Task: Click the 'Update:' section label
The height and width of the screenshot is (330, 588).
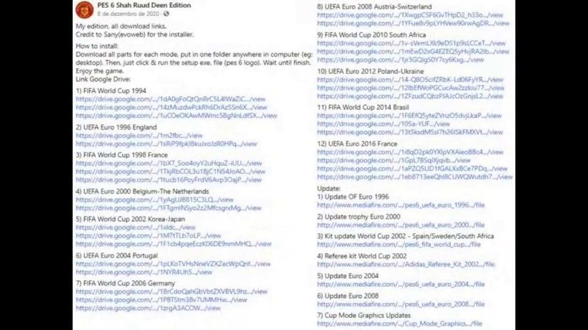Action: click(x=329, y=189)
